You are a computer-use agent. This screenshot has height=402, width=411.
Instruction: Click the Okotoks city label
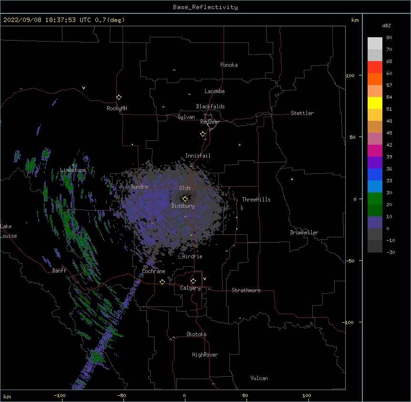196,334
